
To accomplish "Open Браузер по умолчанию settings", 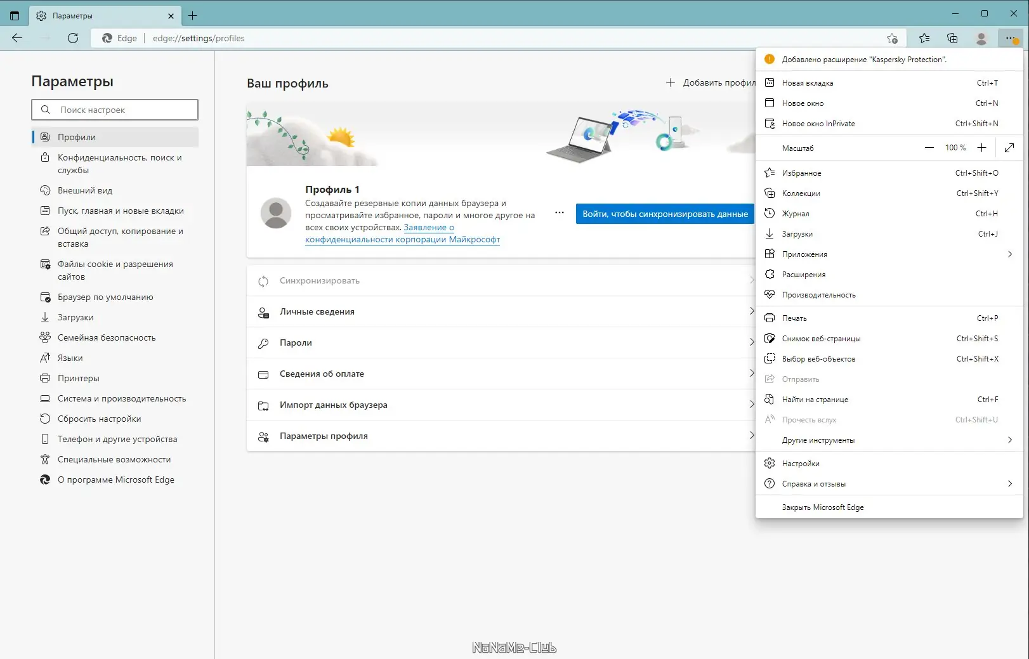I will click(x=115, y=297).
